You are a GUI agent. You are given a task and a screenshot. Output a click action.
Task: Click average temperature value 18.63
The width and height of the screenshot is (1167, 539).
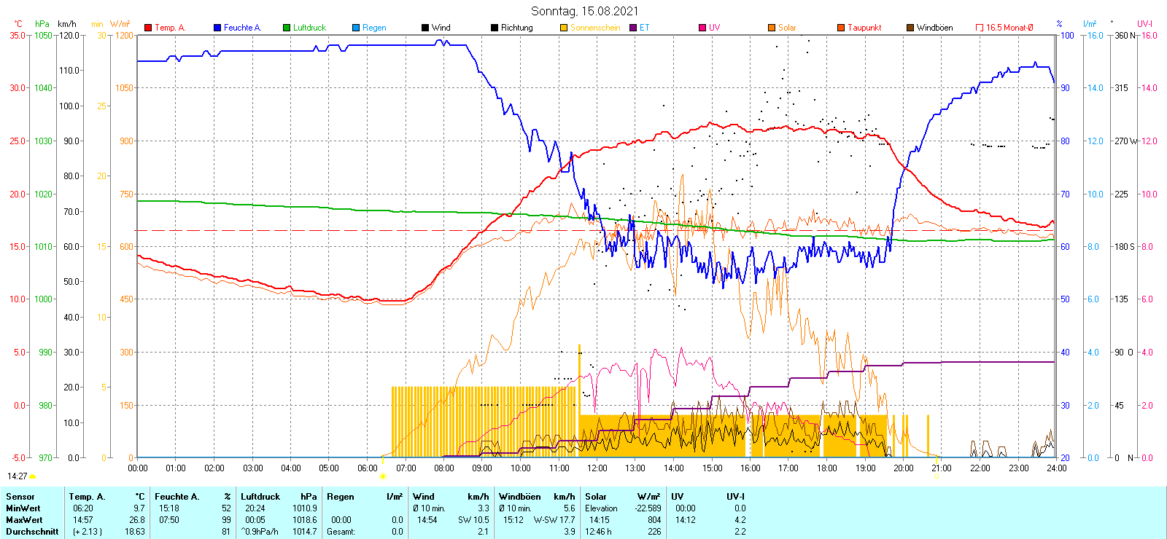coord(135,532)
